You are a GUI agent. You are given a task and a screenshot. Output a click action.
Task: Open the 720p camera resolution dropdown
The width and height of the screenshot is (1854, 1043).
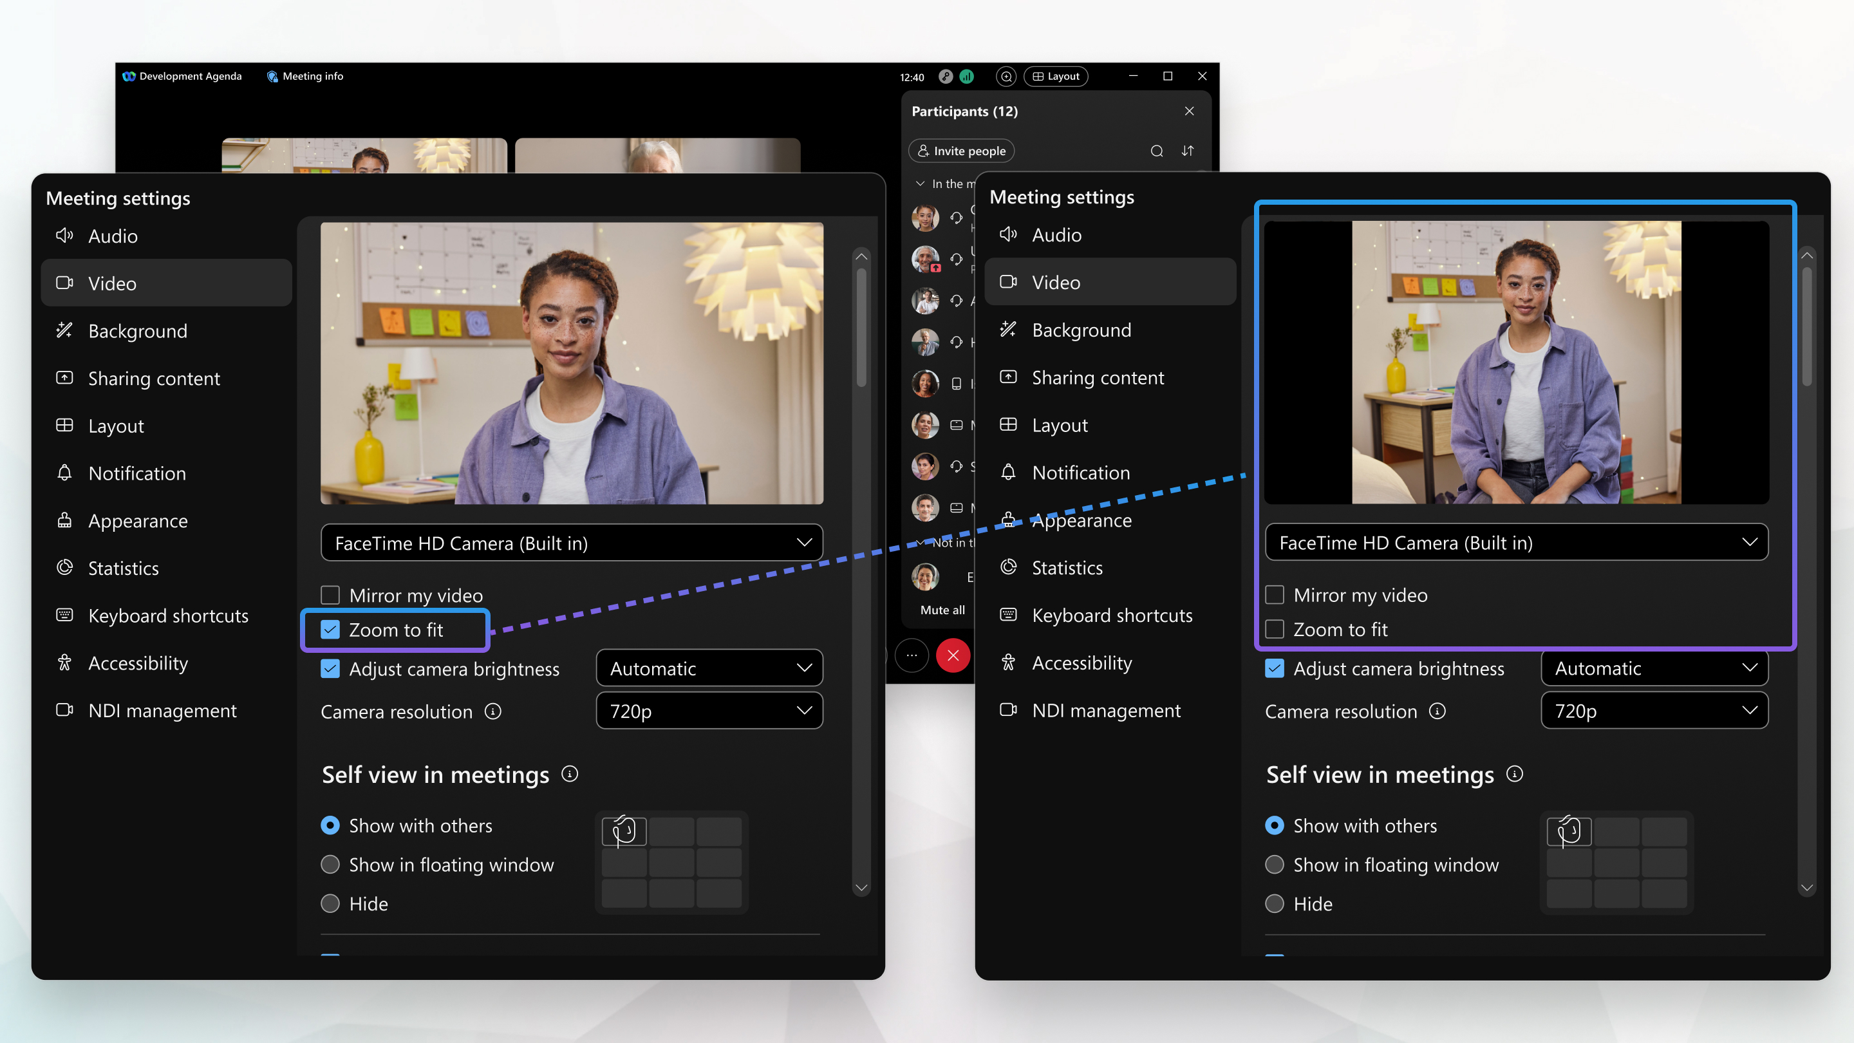tap(709, 710)
